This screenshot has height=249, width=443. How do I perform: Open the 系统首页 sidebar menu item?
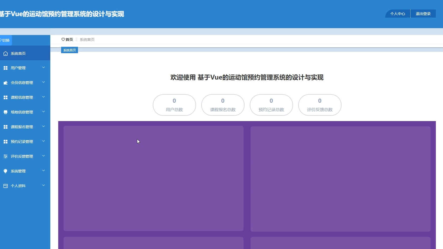25,53
